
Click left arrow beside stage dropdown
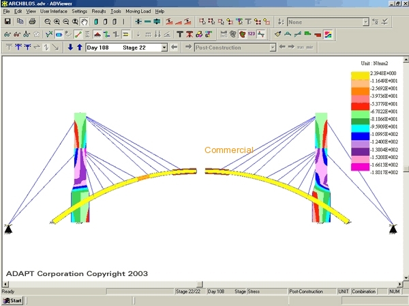coord(175,47)
